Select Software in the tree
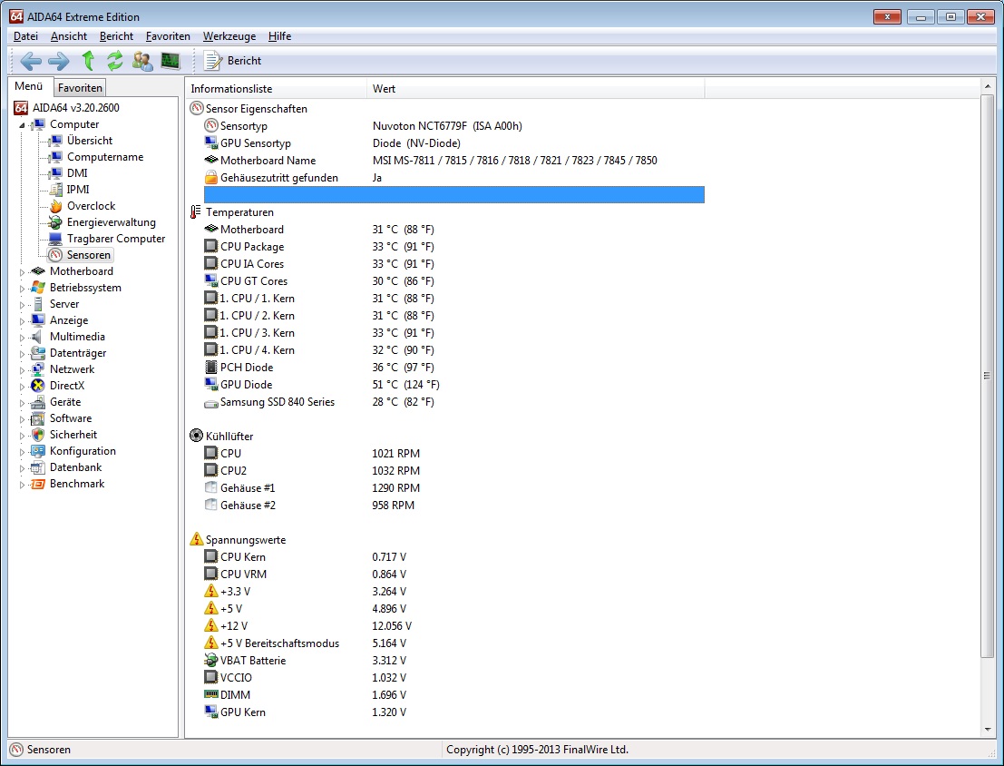The height and width of the screenshot is (766, 1004). pos(71,418)
